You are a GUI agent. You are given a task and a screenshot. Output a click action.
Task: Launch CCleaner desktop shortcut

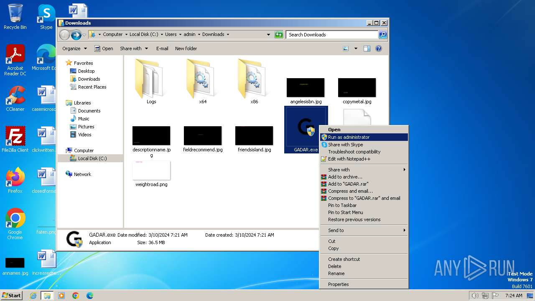[x=15, y=99]
